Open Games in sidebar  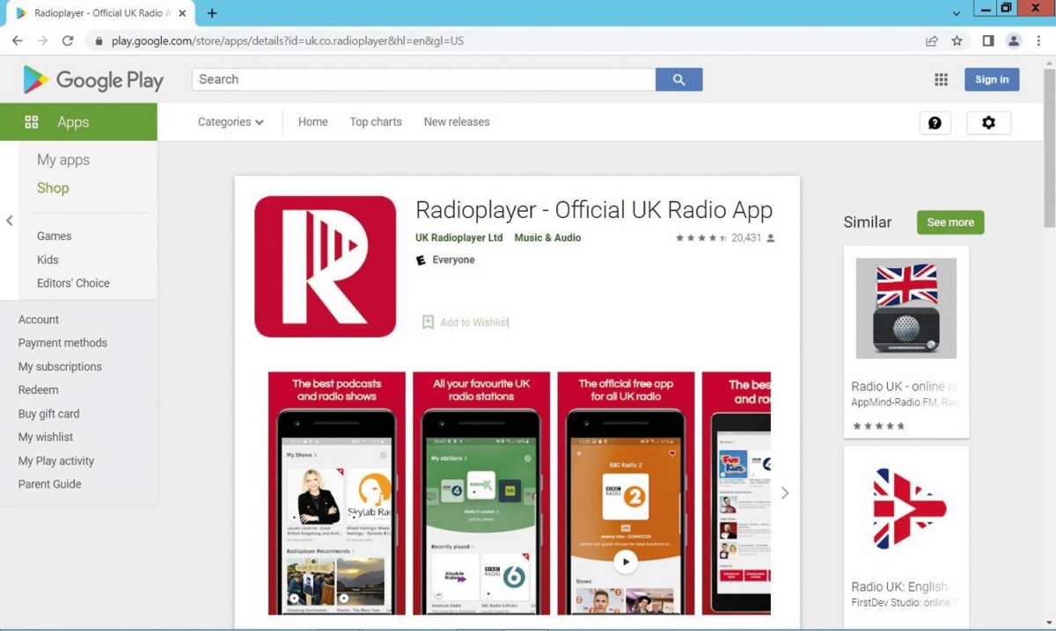[x=55, y=236]
